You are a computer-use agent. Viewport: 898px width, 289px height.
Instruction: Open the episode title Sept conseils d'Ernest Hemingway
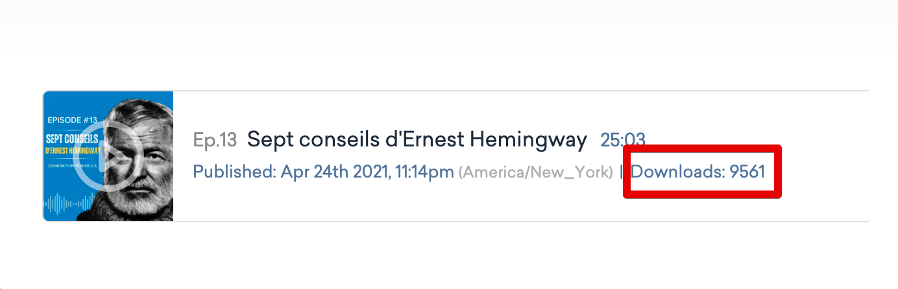417,139
